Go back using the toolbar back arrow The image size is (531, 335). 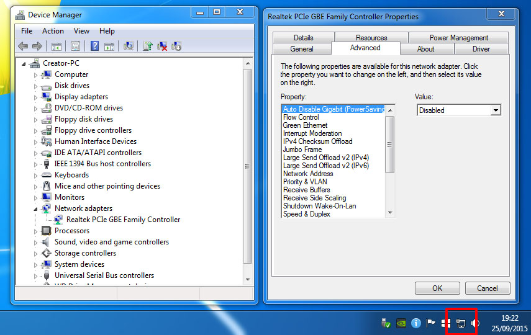23,46
